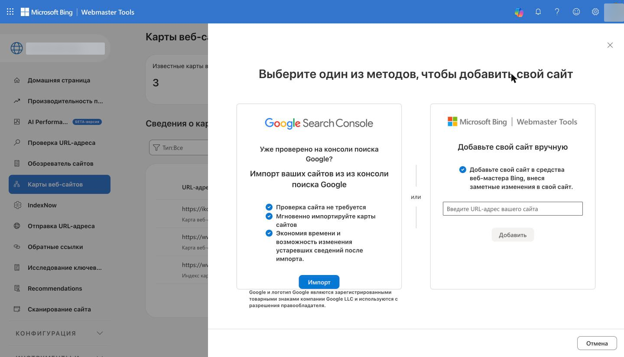The image size is (624, 357).
Task: Close the add-site panel with X
Action: pos(610,45)
